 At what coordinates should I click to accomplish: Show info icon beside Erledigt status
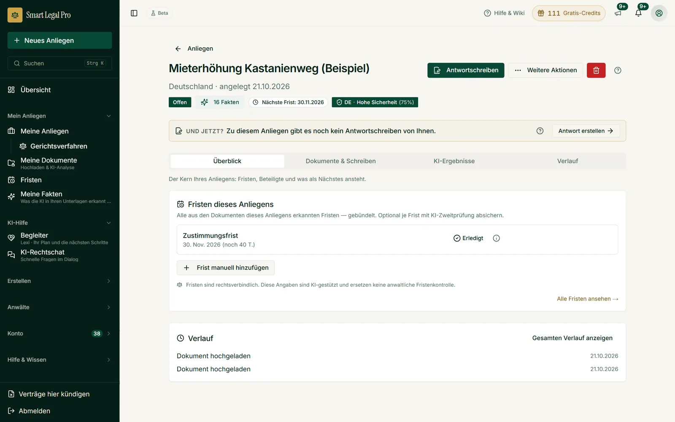497,238
